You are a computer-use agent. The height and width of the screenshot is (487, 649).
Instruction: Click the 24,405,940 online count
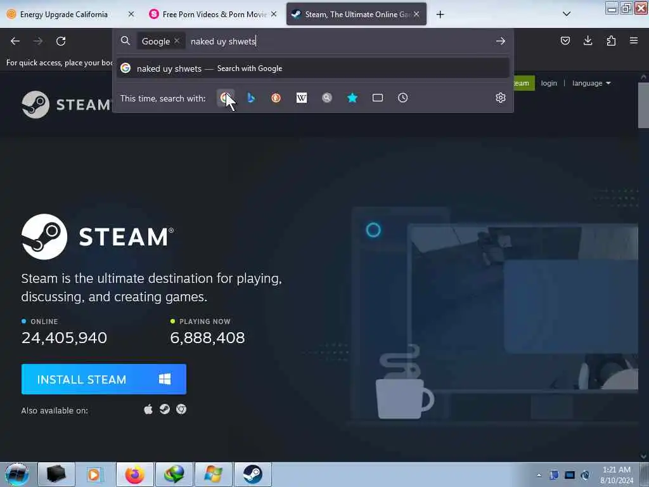[x=64, y=338]
